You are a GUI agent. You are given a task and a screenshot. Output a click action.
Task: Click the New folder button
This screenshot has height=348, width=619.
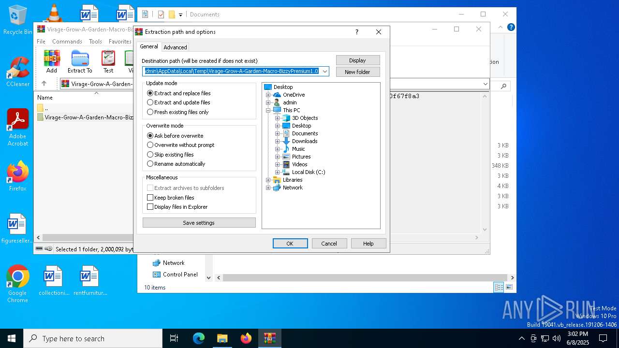[358, 72]
